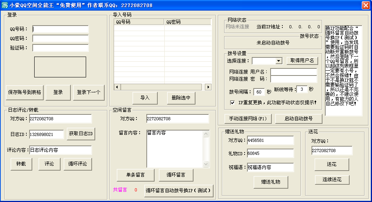Screen dimensions: 372x202
Task: Click the 断线等待 seconds field
Action: point(302,89)
